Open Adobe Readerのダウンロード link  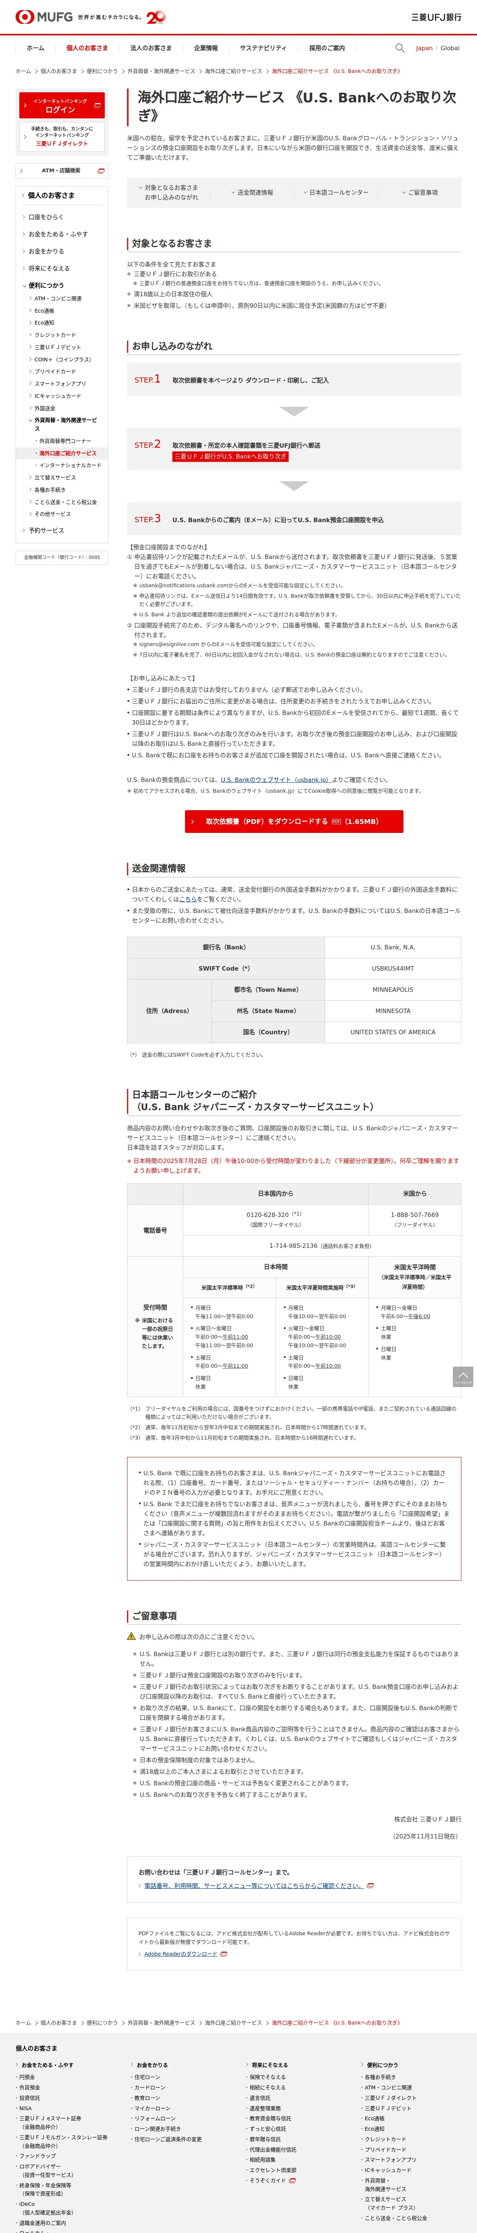(x=180, y=1954)
